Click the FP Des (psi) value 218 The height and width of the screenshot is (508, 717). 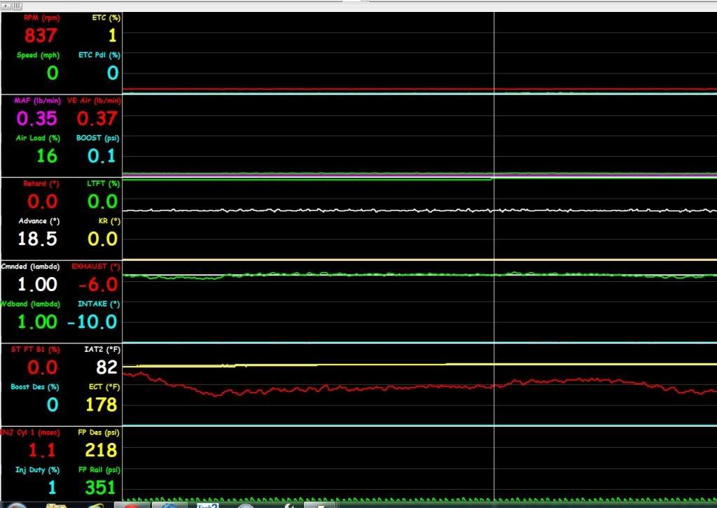click(102, 450)
